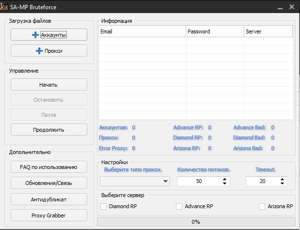
Task: Click the plus icon on Аккаунты button
Action: [x=35, y=35]
